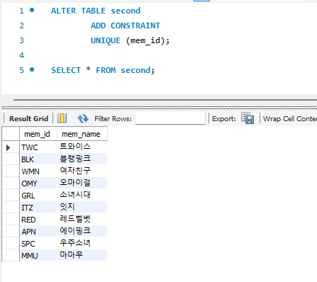
Task: Click the SELECT keyword on line 5
Action: (66, 70)
